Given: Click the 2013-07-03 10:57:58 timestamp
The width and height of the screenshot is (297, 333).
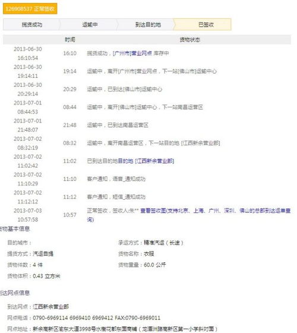Looking at the screenshot, I should (28, 215).
